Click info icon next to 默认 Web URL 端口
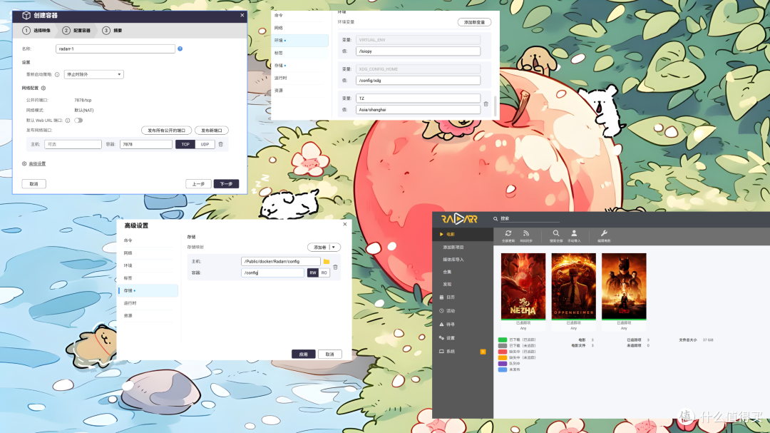Screen dimensions: 770x433 (68, 121)
